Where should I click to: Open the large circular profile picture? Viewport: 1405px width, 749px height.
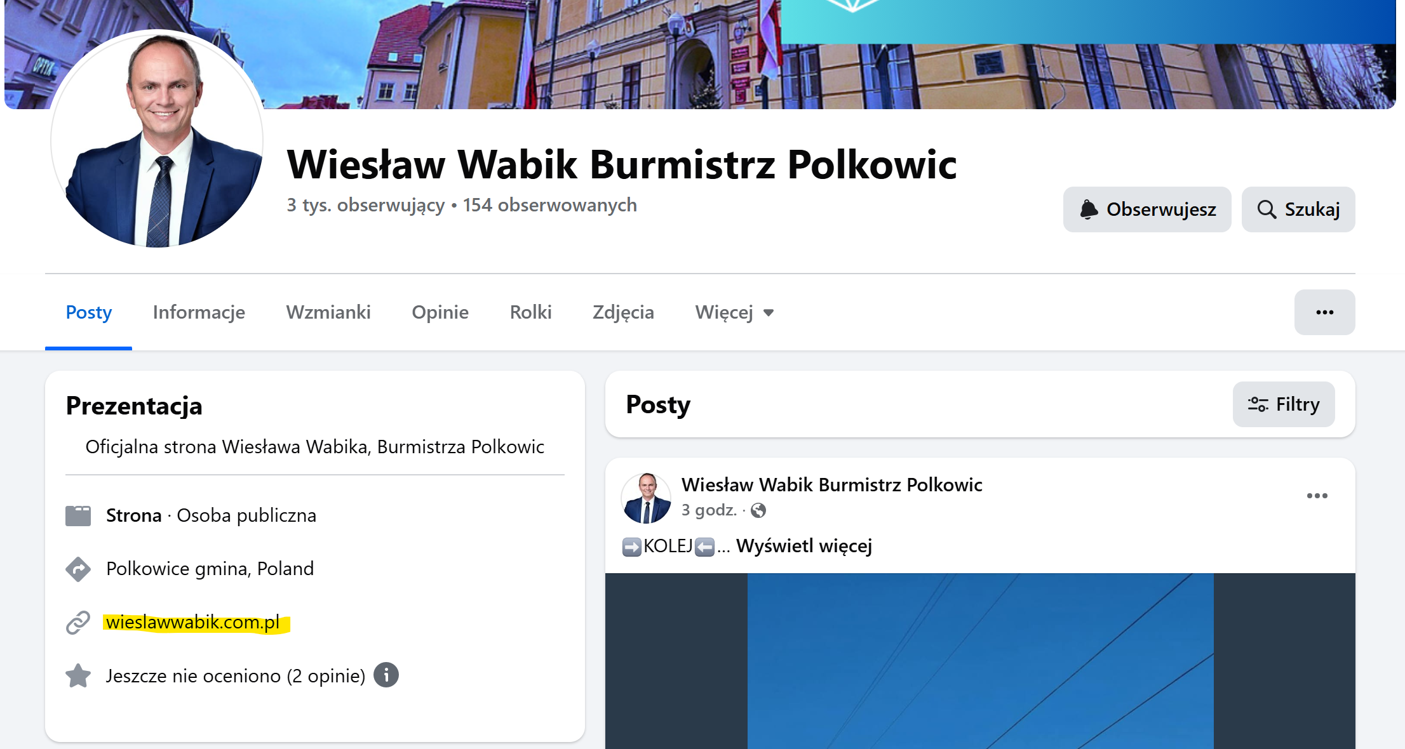(157, 141)
